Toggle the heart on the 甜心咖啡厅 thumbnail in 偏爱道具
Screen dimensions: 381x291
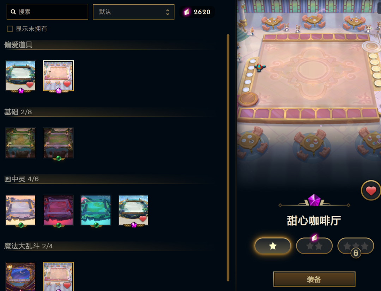(x=67, y=84)
